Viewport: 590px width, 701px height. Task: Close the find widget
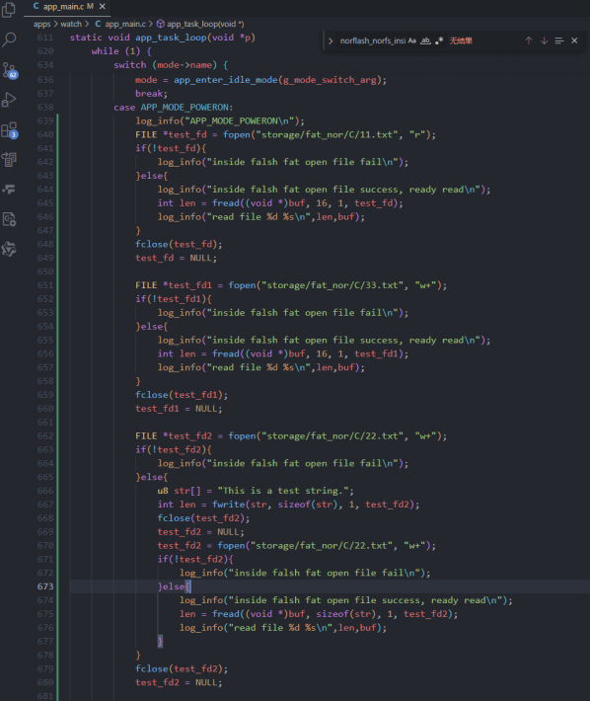[574, 40]
